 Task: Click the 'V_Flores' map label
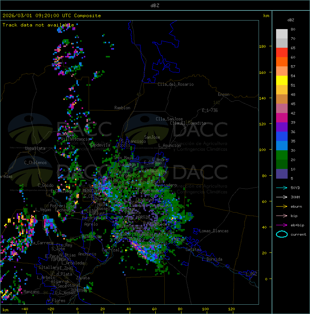coord(56,301)
